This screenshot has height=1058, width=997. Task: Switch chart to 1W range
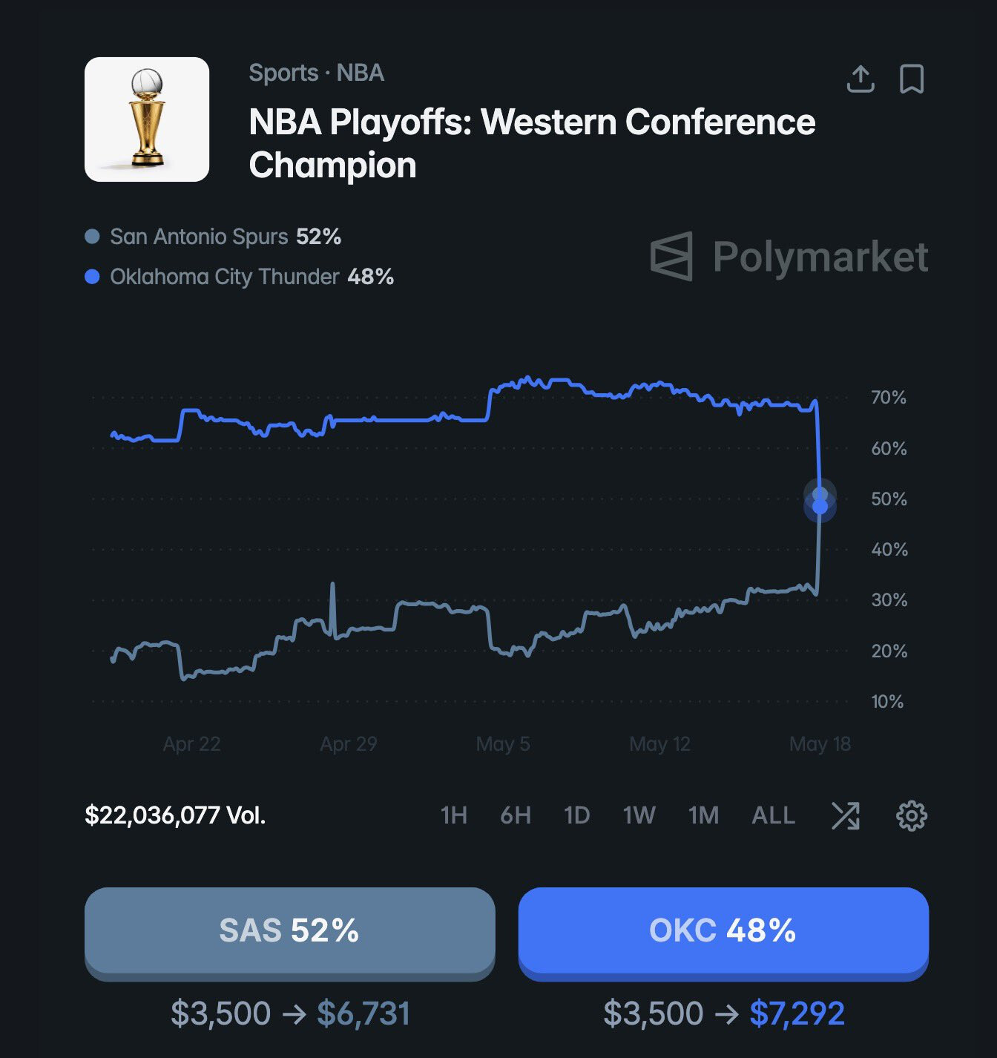click(639, 815)
